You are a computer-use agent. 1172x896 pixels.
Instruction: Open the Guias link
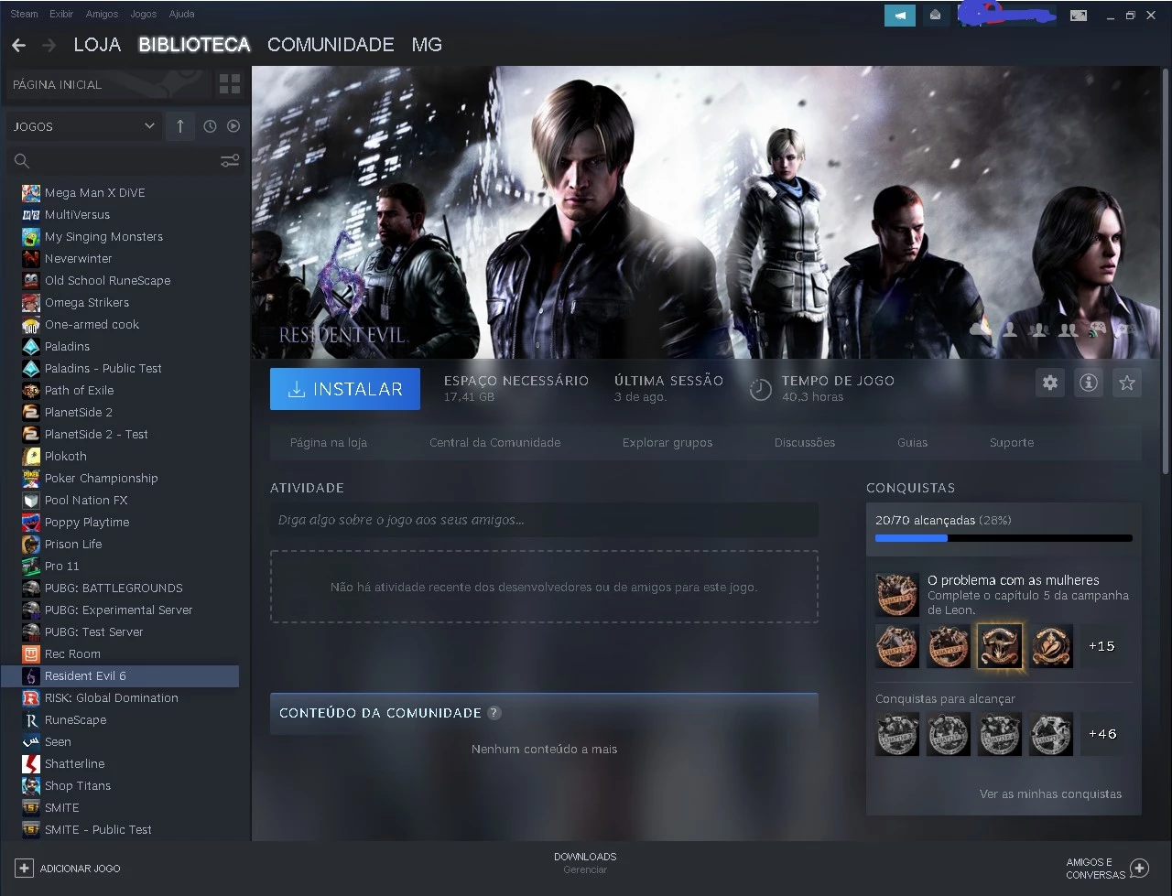coord(913,443)
